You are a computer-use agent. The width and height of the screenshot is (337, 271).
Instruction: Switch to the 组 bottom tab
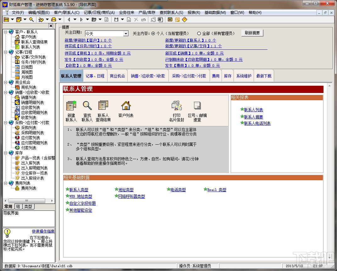18,206
